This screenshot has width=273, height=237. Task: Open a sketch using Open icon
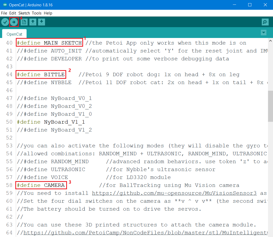(33, 22)
